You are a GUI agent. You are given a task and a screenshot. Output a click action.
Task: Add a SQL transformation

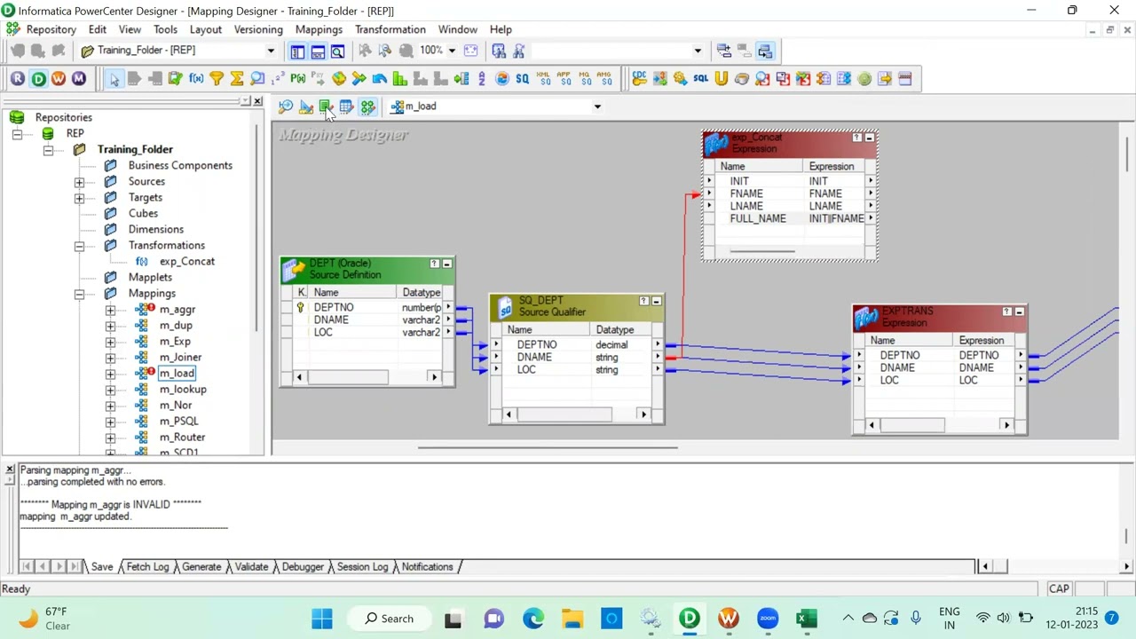click(701, 79)
